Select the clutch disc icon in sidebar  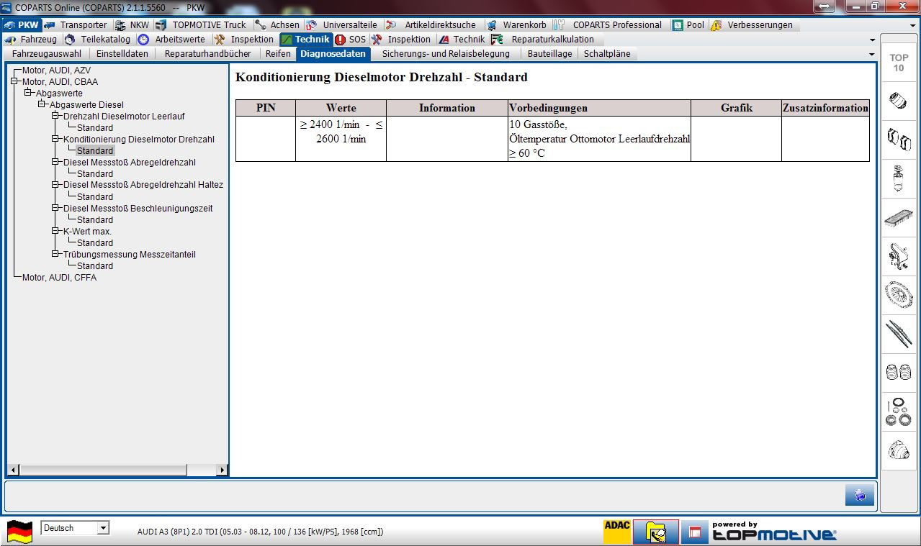(898, 294)
